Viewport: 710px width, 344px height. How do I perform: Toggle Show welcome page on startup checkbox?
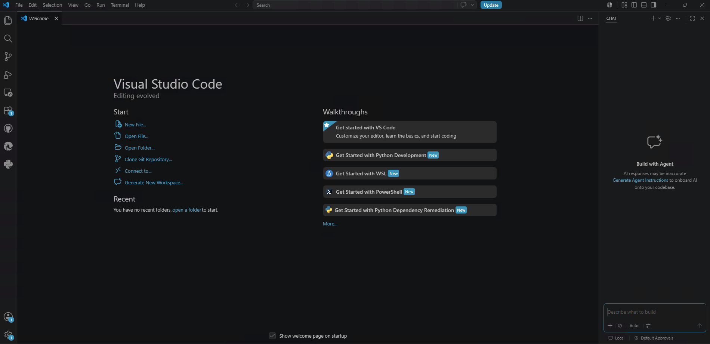(x=272, y=336)
